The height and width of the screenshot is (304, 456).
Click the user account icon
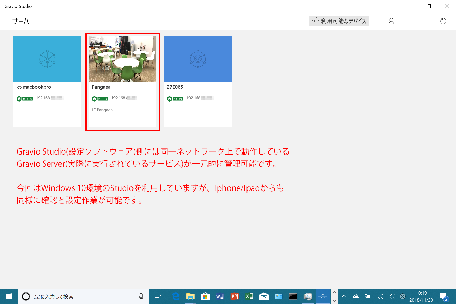click(391, 21)
